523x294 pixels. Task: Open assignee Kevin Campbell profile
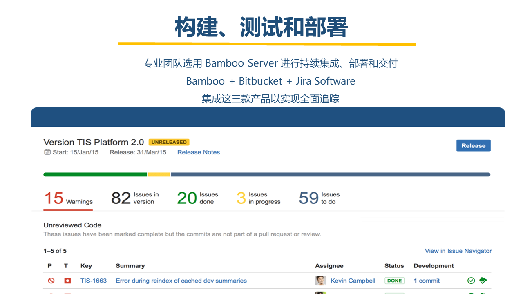coord(353,281)
